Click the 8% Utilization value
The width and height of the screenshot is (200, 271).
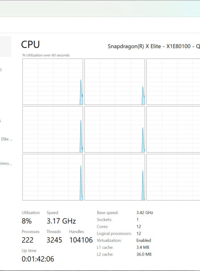[27, 221]
